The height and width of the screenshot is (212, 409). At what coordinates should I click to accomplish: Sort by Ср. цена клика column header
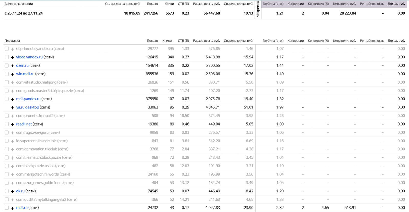pos(238,41)
